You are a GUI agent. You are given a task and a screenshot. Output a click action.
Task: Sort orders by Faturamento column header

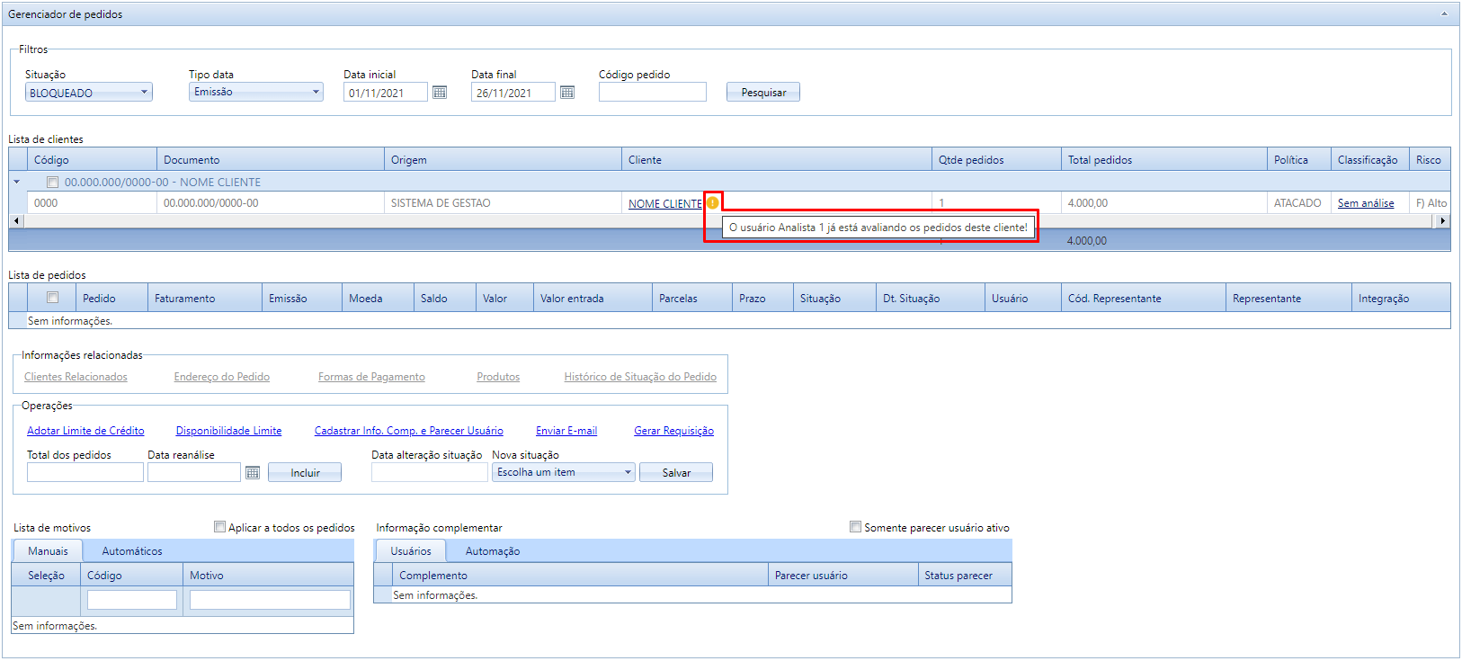[205, 298]
